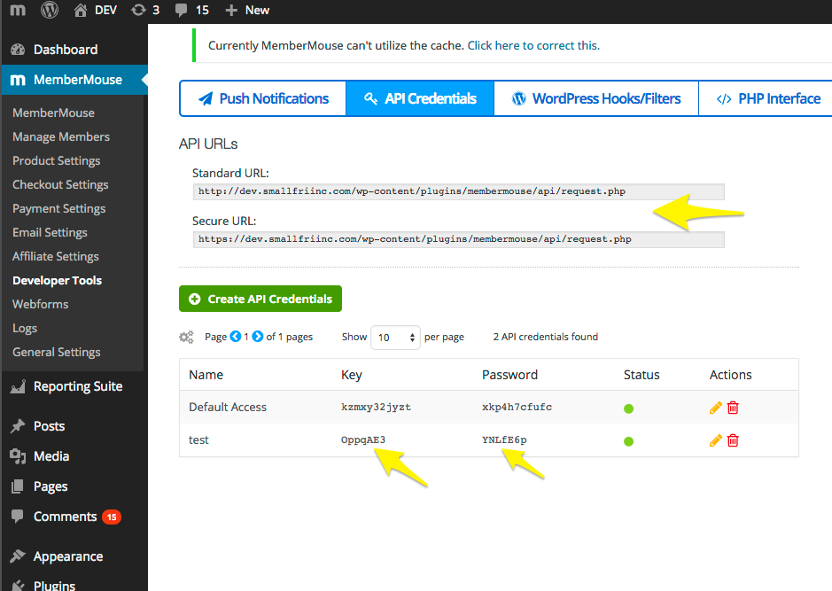Click the Name column header
The width and height of the screenshot is (832, 591).
[x=206, y=375]
